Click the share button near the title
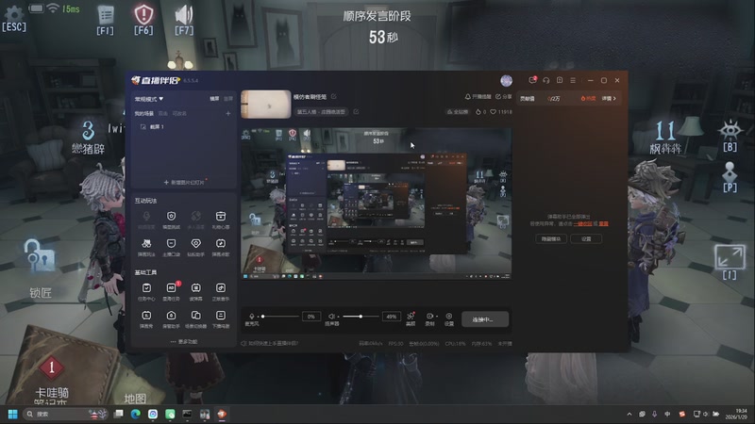The width and height of the screenshot is (755, 424). point(503,97)
